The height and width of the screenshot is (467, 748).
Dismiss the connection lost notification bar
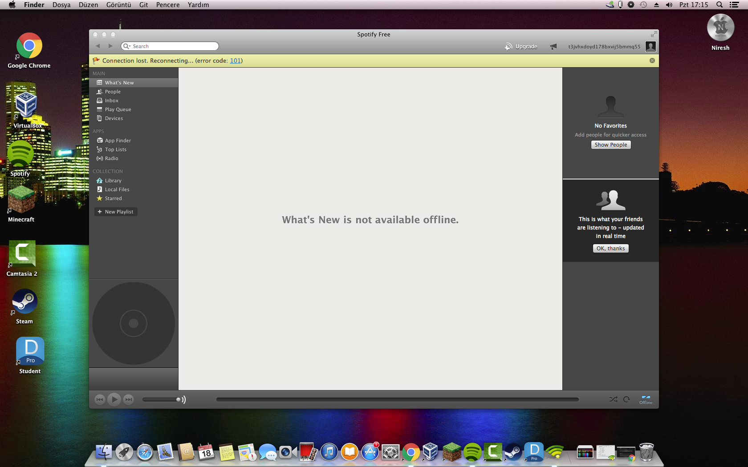click(652, 60)
